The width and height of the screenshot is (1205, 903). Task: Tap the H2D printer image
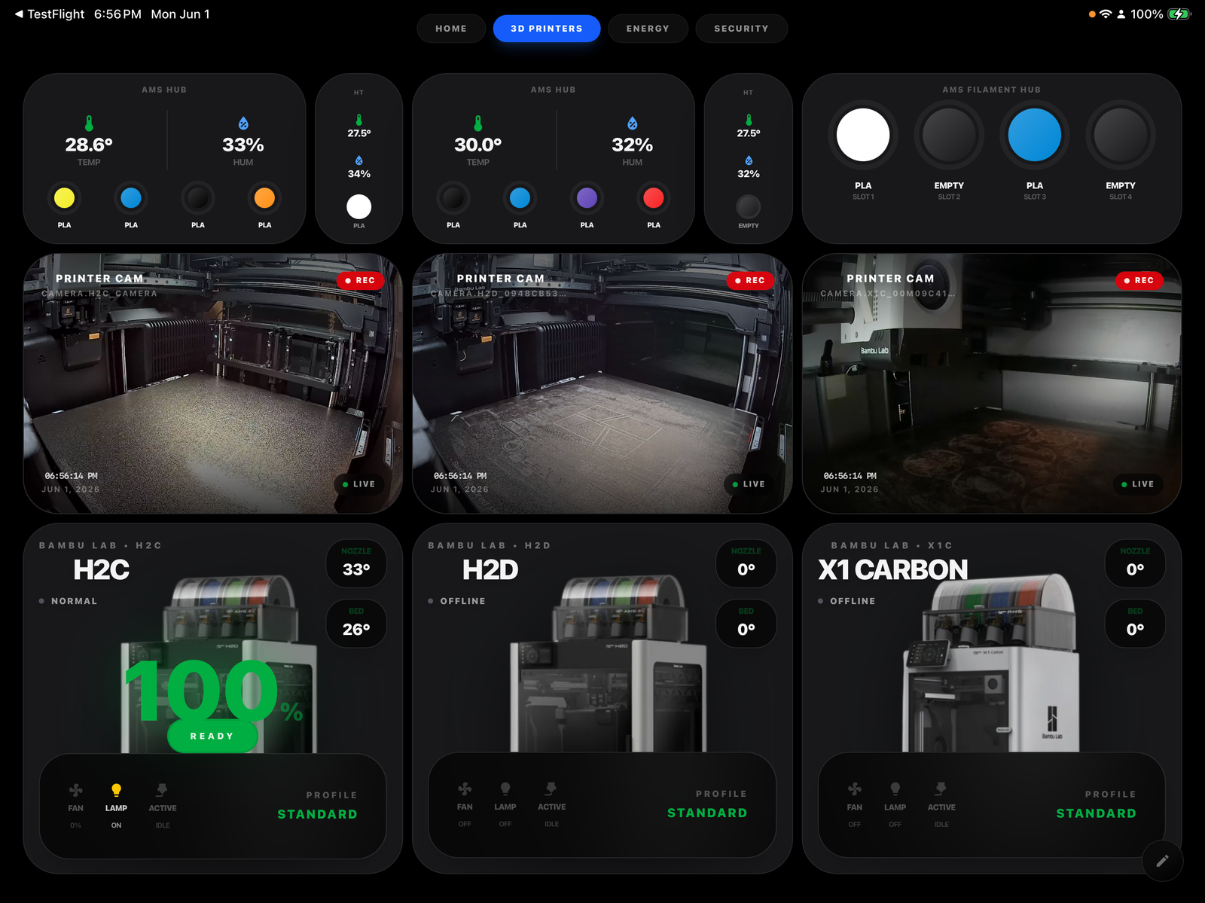609,664
